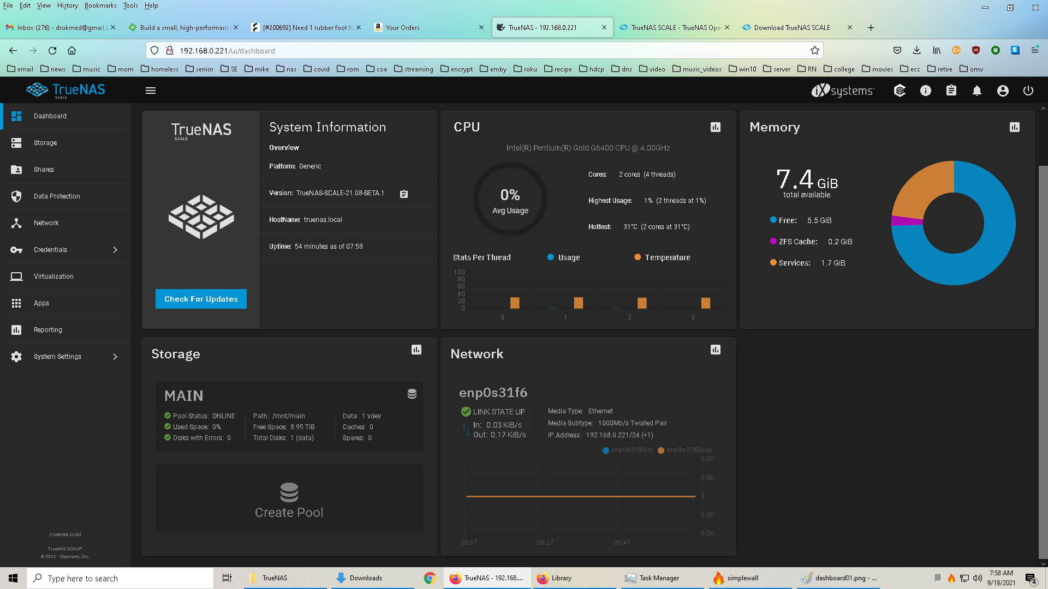This screenshot has height=589, width=1048.
Task: Click Create Pool in Storage card
Action: 289,500
